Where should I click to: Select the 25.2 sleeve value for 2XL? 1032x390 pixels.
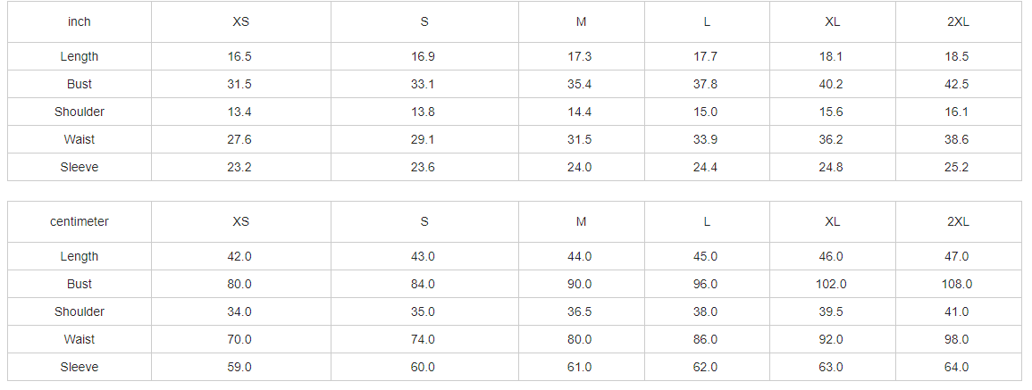[958, 167]
